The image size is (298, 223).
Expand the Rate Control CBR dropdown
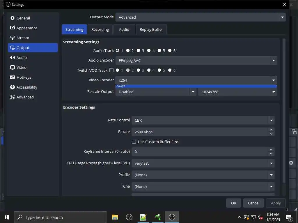point(203,120)
